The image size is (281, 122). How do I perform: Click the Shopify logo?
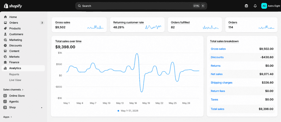point(13,6)
